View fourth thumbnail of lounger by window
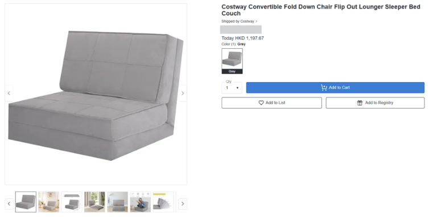Image resolution: width=429 pixels, height=217 pixels. 94,202
